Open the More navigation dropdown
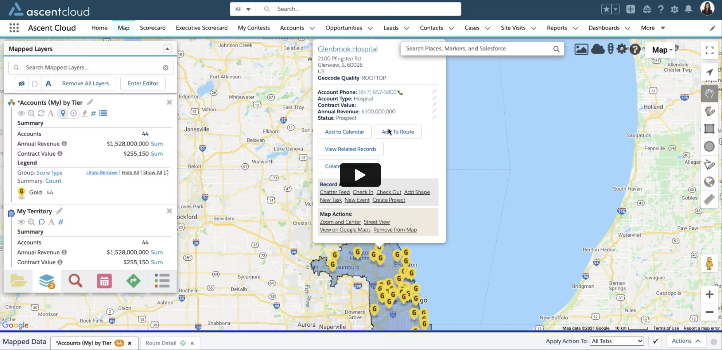 653,28
